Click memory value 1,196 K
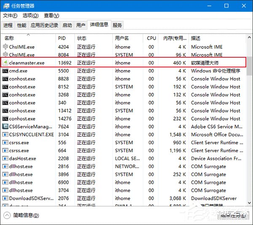This screenshot has width=253, height=225. click(178, 150)
